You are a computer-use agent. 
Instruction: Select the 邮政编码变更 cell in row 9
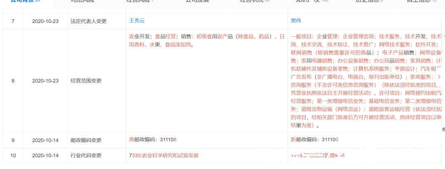click(86, 140)
